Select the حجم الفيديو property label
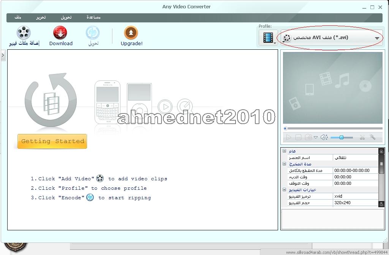 (x=299, y=203)
